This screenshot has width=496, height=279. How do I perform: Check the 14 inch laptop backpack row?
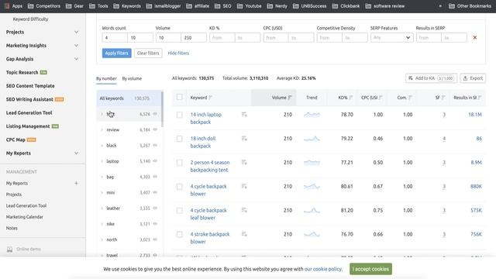[179, 115]
